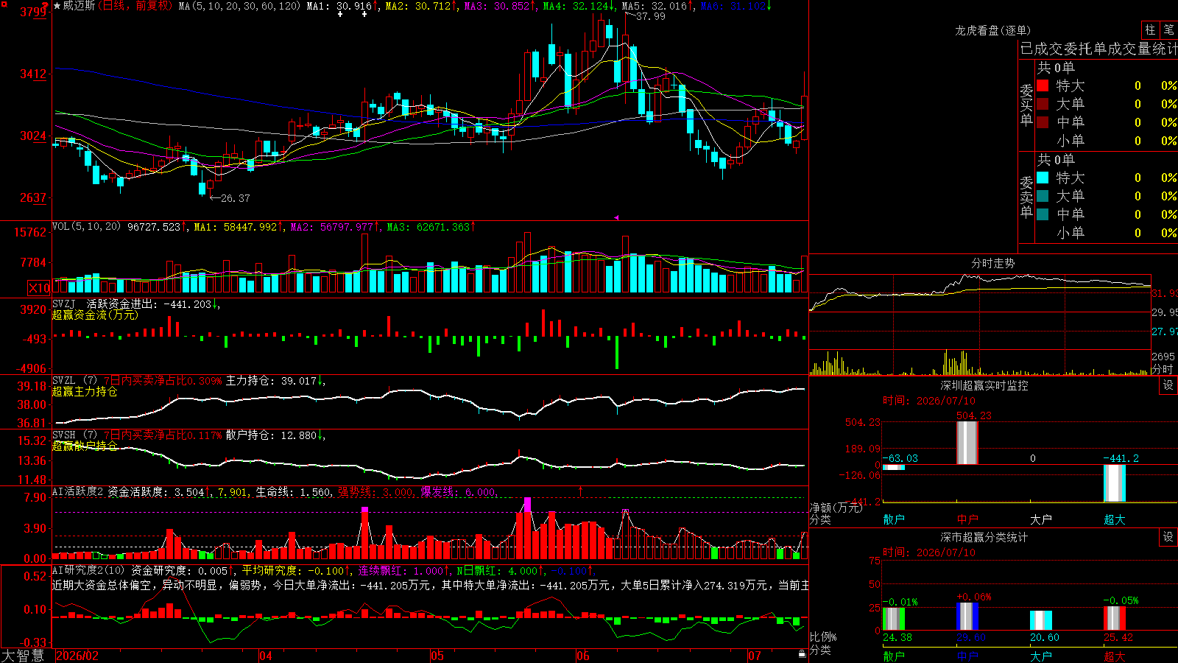Click the 37.99 high price annotation
Screen dimensions: 1178x663
click(650, 16)
